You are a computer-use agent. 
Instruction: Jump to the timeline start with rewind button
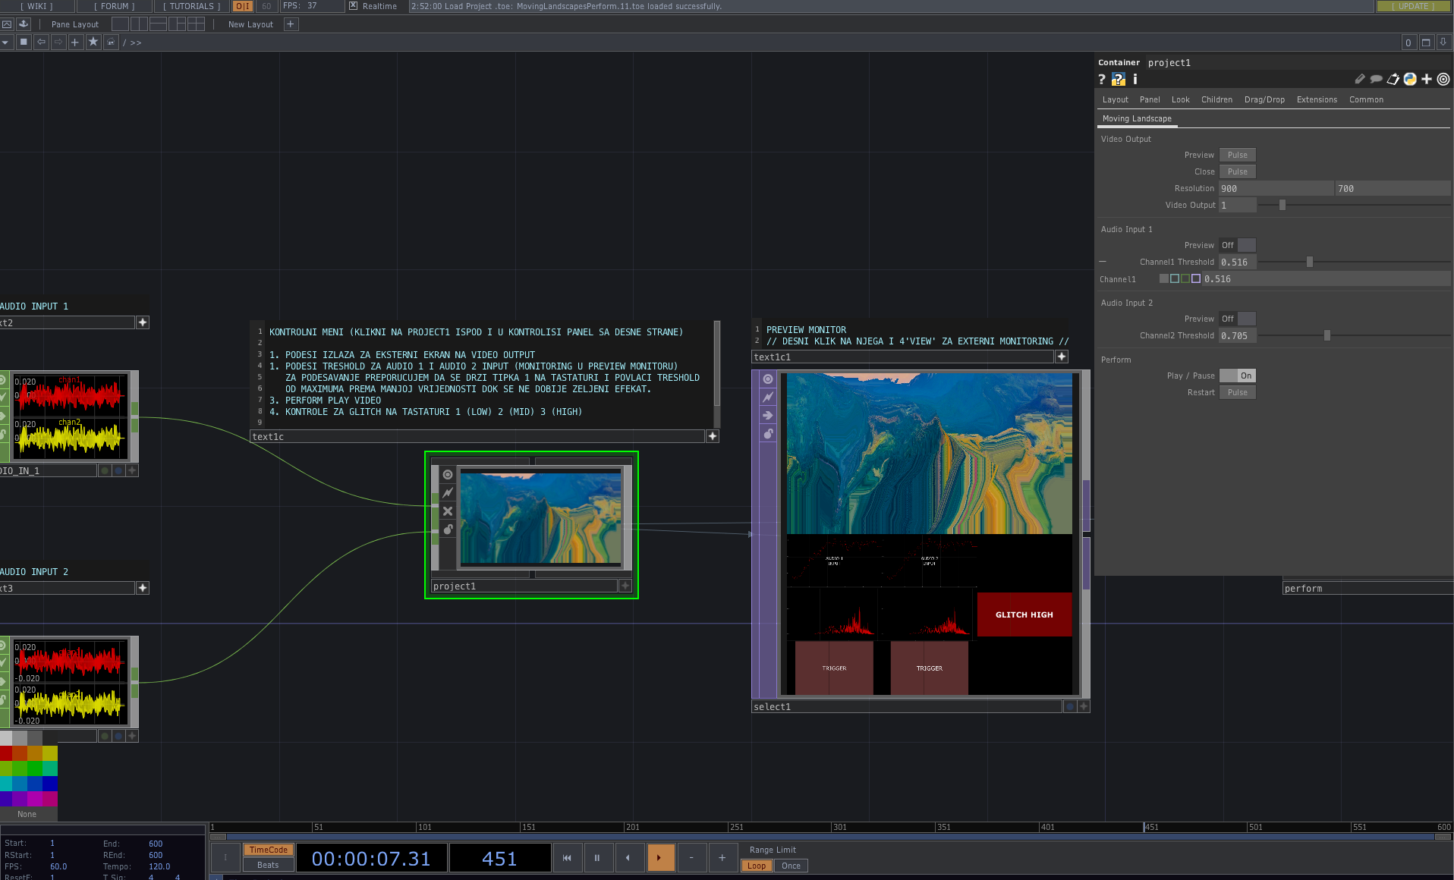[567, 858]
